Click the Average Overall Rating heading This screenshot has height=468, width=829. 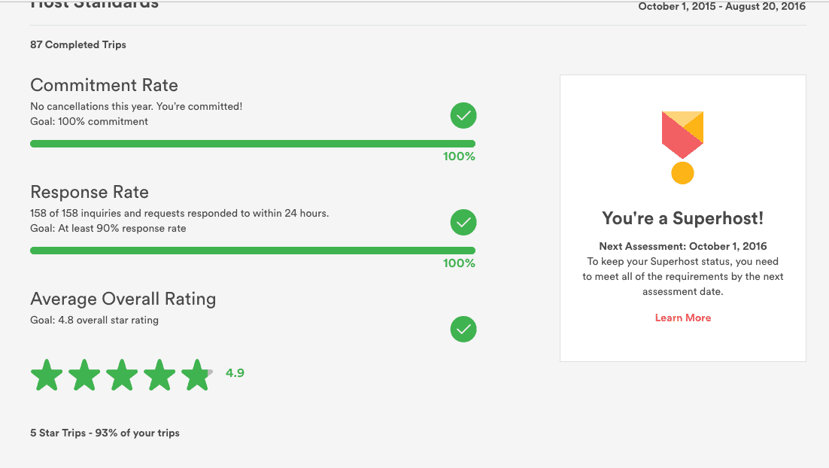123,299
